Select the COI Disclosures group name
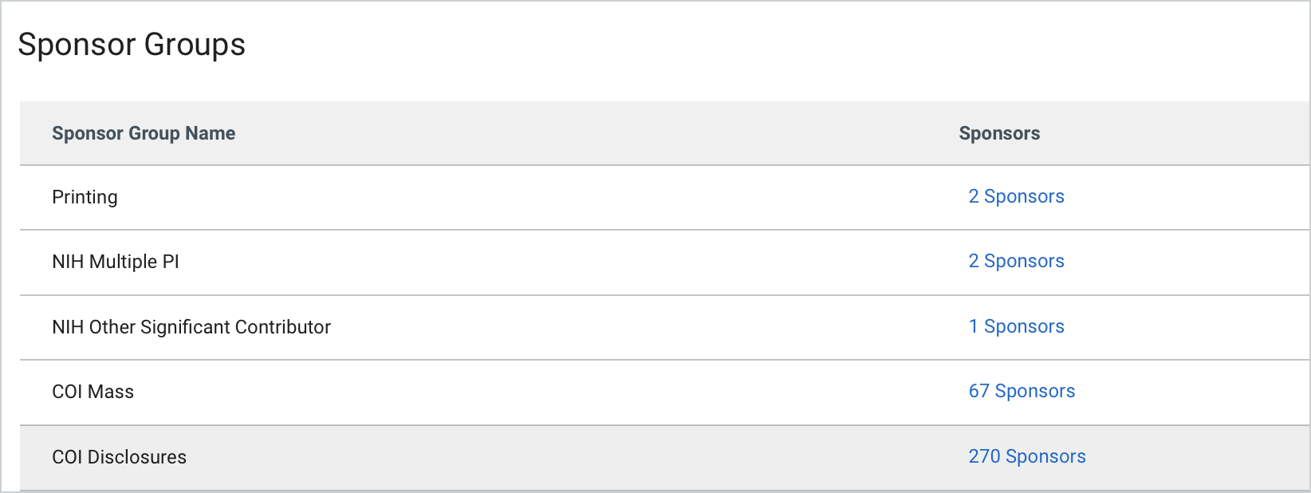 (119, 457)
